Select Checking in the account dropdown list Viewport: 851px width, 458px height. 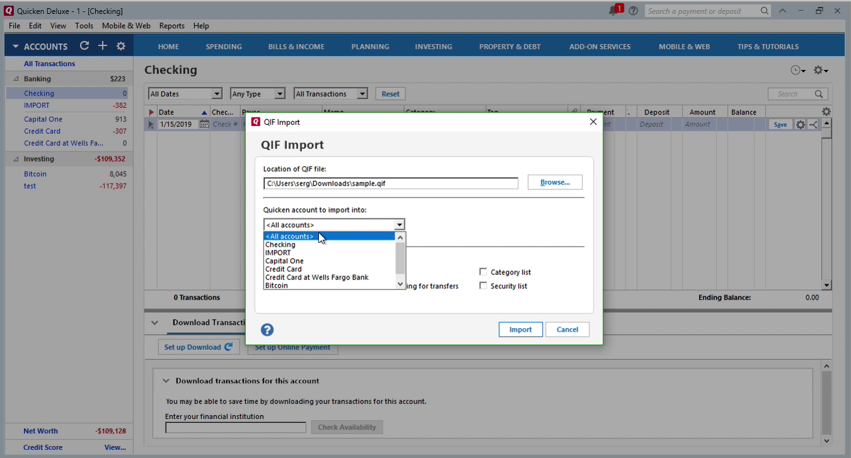pos(329,245)
